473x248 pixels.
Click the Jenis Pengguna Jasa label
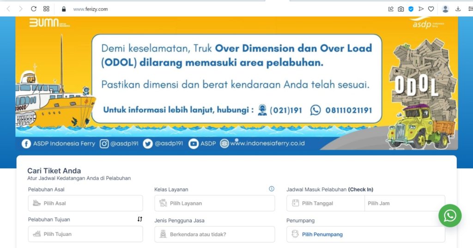tap(180, 220)
